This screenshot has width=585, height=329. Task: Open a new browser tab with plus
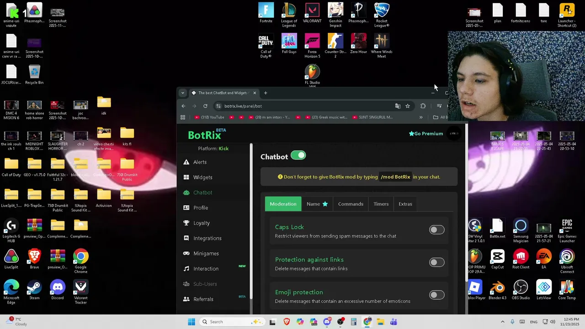[266, 93]
